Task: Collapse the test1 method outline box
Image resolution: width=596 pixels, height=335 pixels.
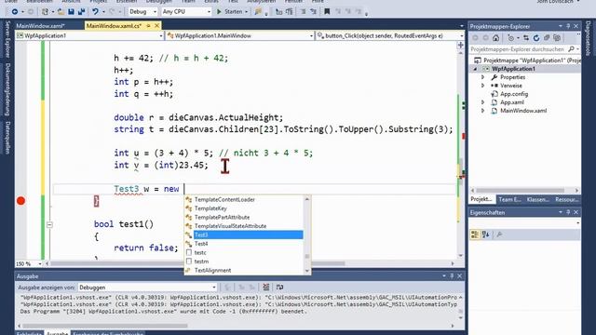Action: coord(49,224)
